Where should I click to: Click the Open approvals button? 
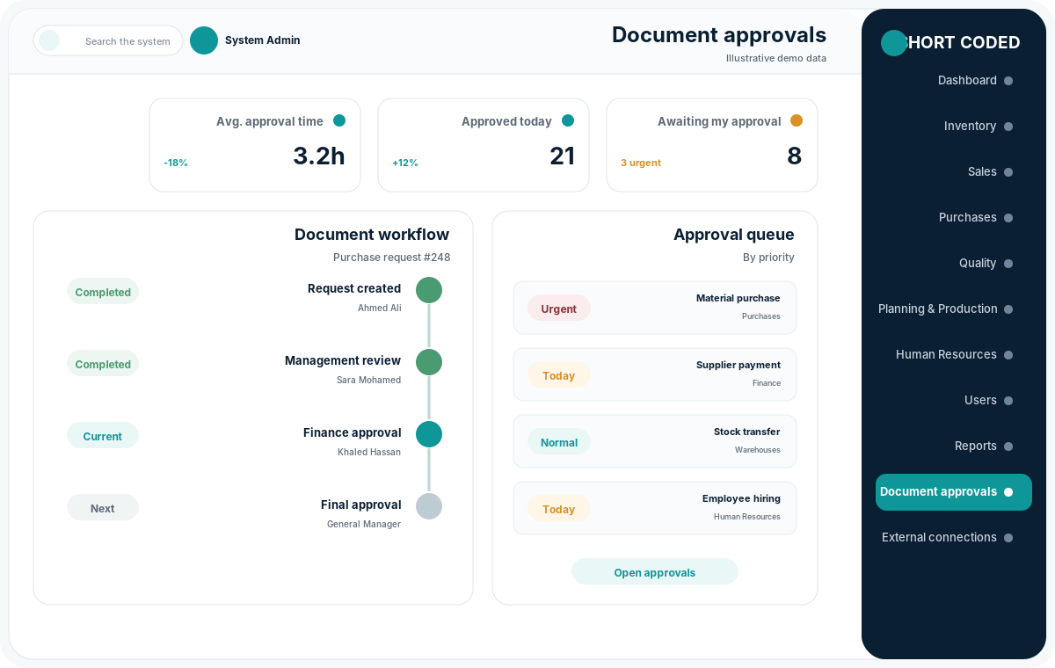click(655, 572)
